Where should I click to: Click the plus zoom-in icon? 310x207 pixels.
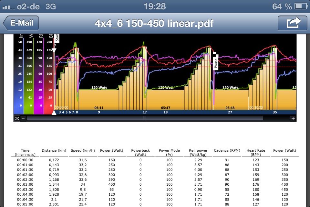pyautogui.click(x=293, y=118)
